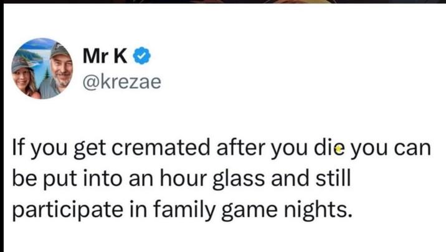Click the "@" symbol in the handle
446x252 pixels.
pyautogui.click(x=89, y=81)
